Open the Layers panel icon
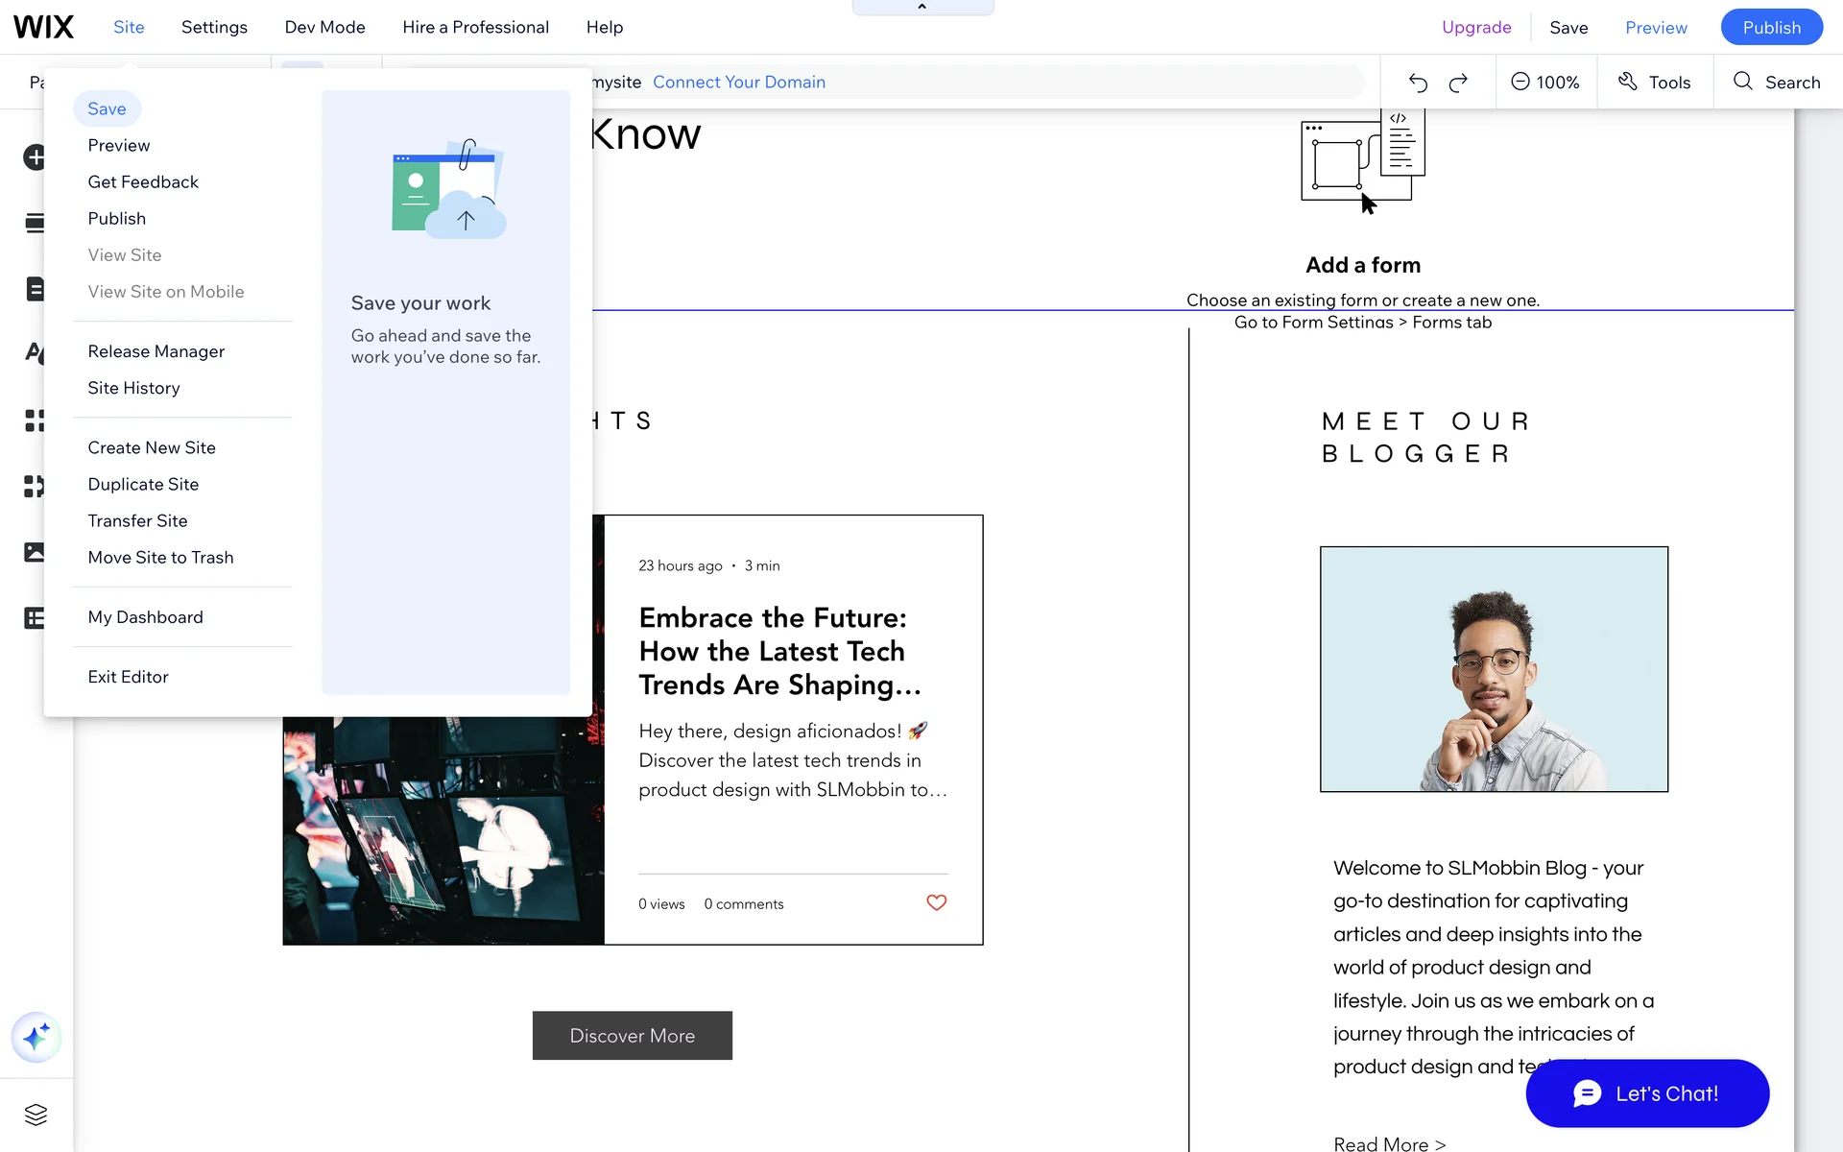 [36, 1115]
